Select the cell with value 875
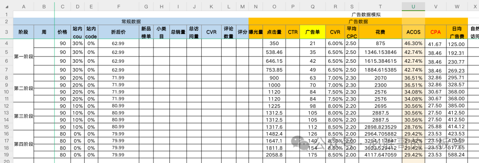The image size is (479, 163). [381, 43]
